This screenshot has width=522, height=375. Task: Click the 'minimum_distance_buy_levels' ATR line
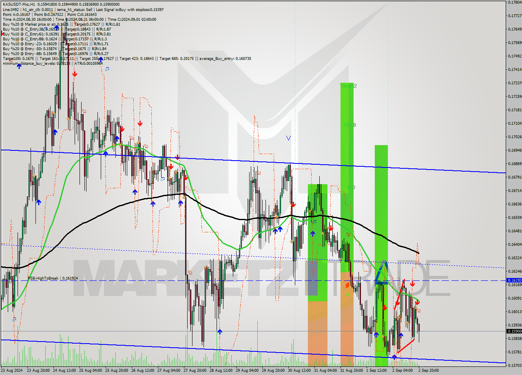pos(53,64)
